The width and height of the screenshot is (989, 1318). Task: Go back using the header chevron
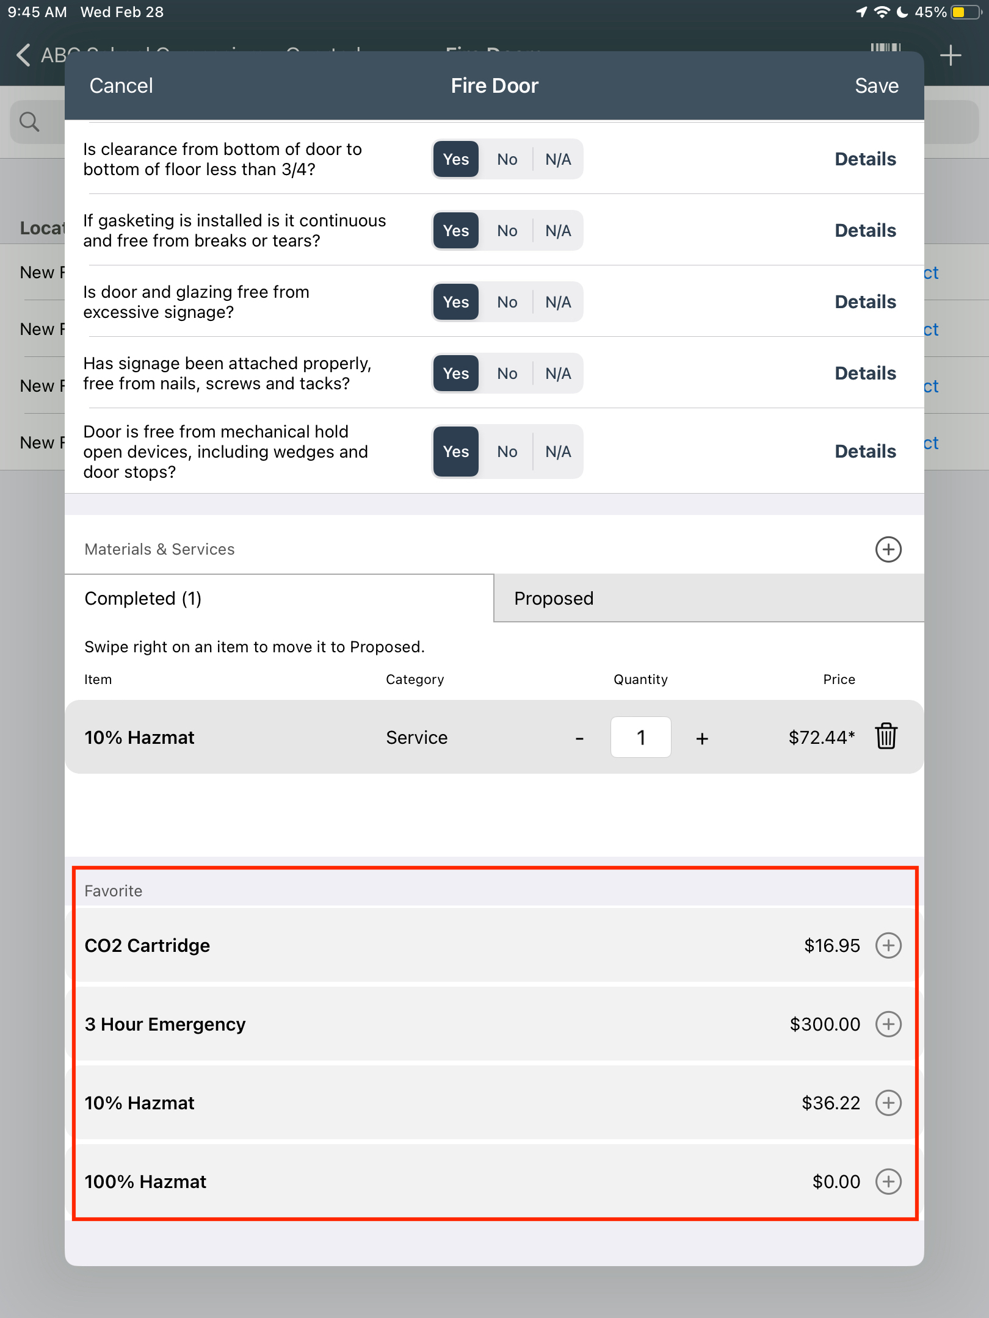[23, 55]
